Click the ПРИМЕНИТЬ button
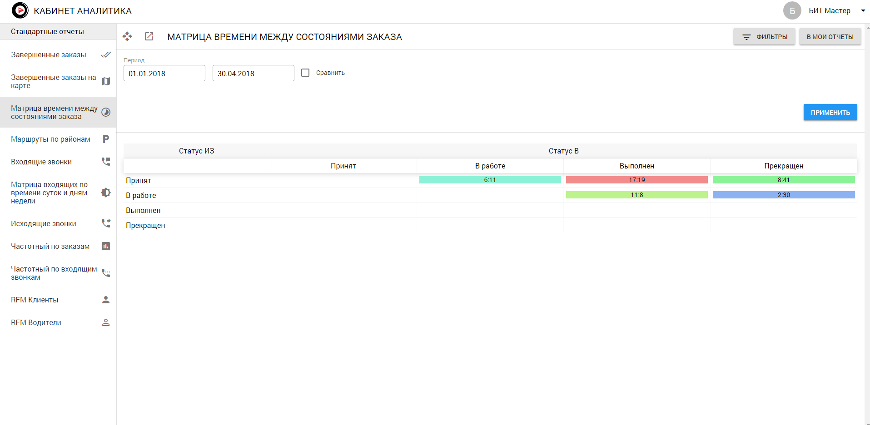Image resolution: width=870 pixels, height=425 pixels. (x=830, y=112)
